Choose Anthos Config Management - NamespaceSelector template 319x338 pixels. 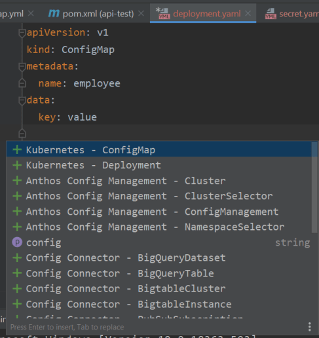(x=159, y=227)
